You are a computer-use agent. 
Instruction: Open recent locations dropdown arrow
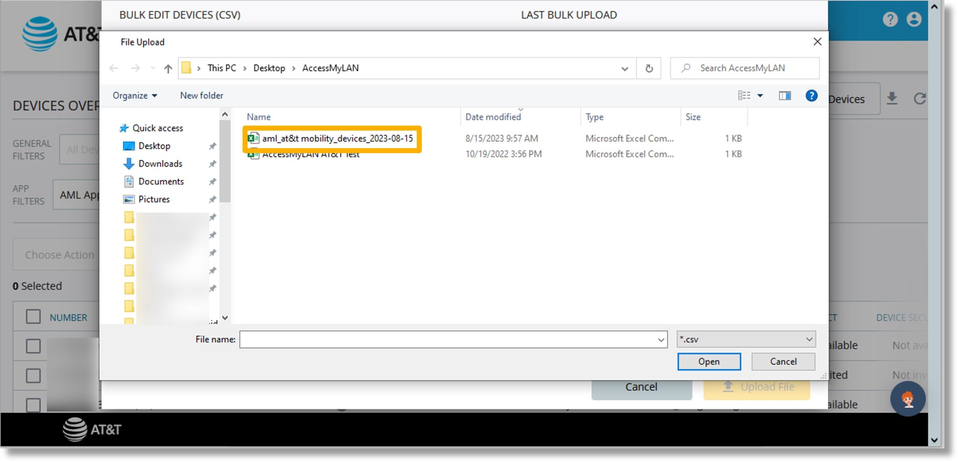click(x=153, y=68)
